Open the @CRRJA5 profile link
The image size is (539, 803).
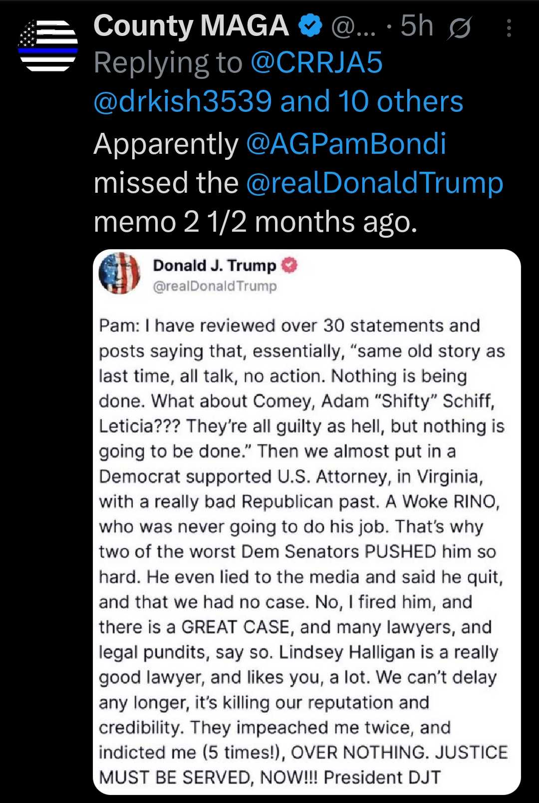point(316,63)
